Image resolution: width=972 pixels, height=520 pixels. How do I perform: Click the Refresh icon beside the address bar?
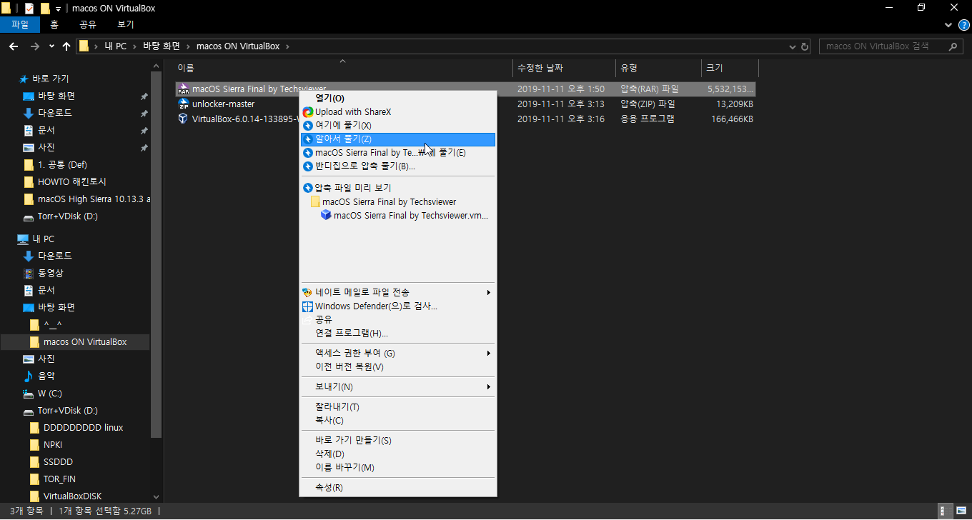point(805,46)
